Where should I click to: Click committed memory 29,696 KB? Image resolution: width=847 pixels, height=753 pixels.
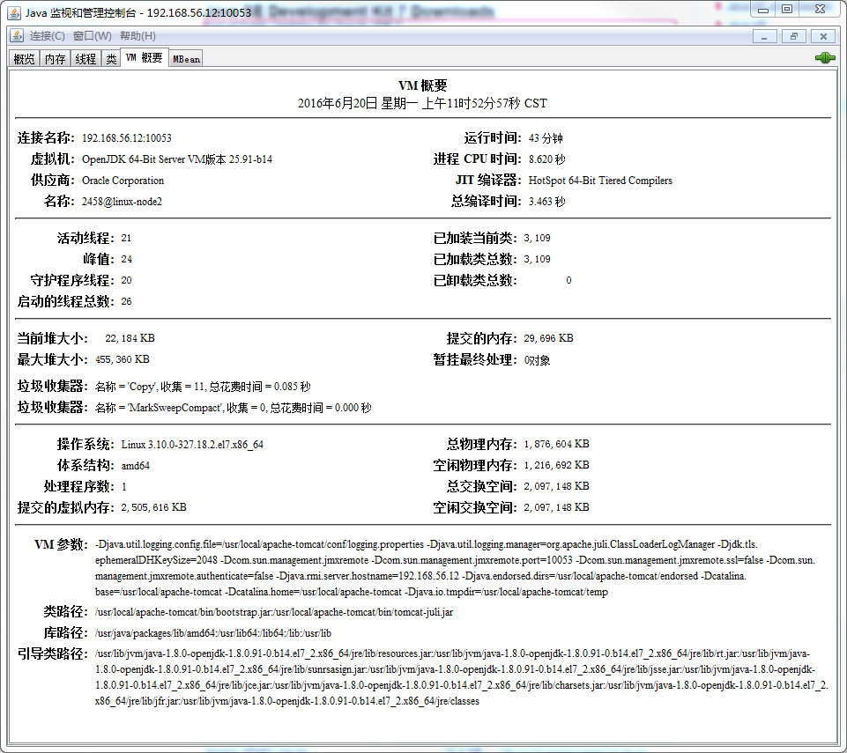(548, 338)
